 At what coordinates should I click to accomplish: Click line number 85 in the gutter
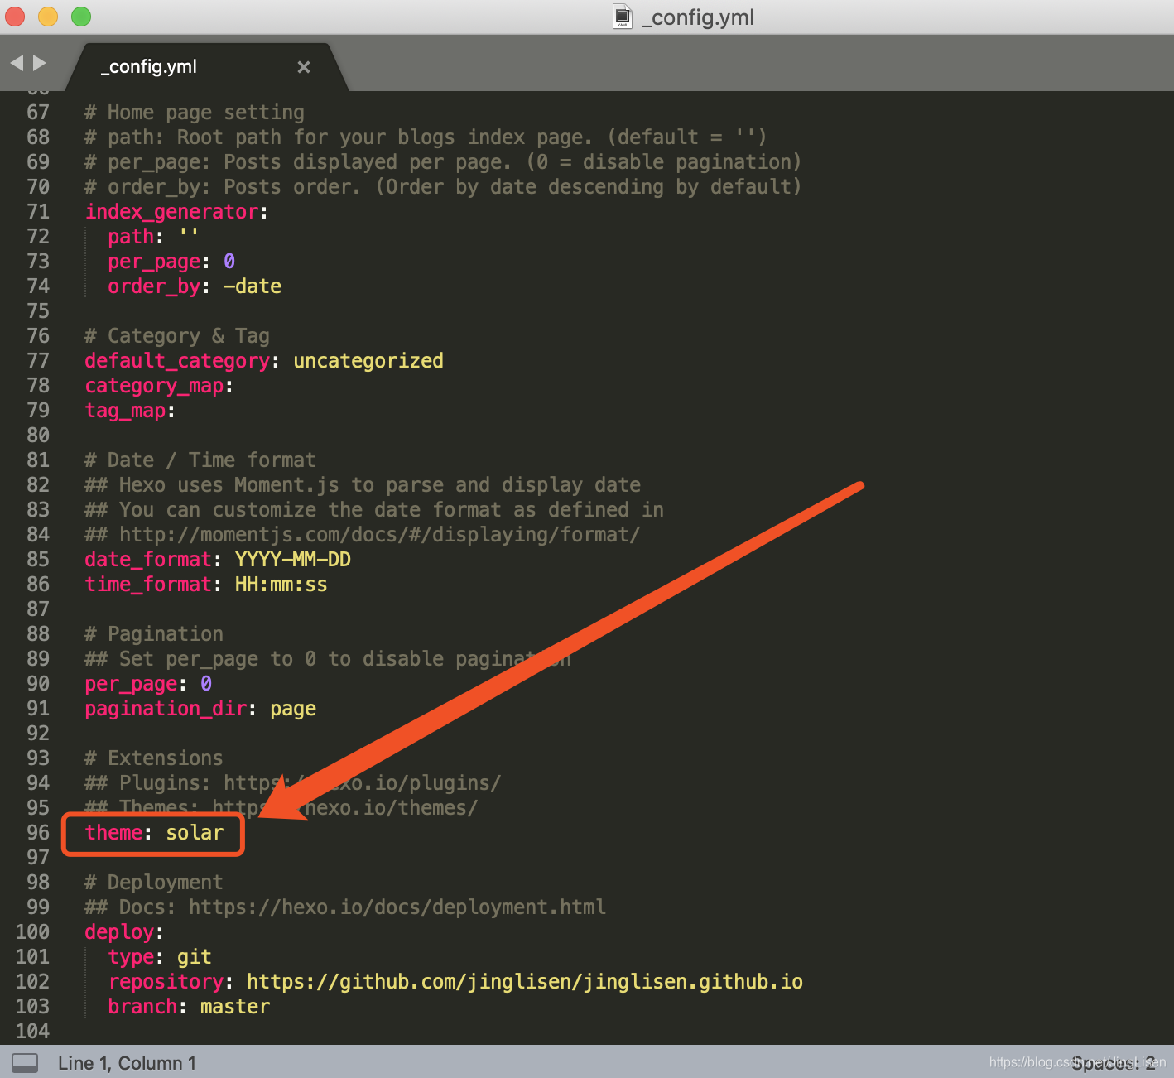[38, 560]
